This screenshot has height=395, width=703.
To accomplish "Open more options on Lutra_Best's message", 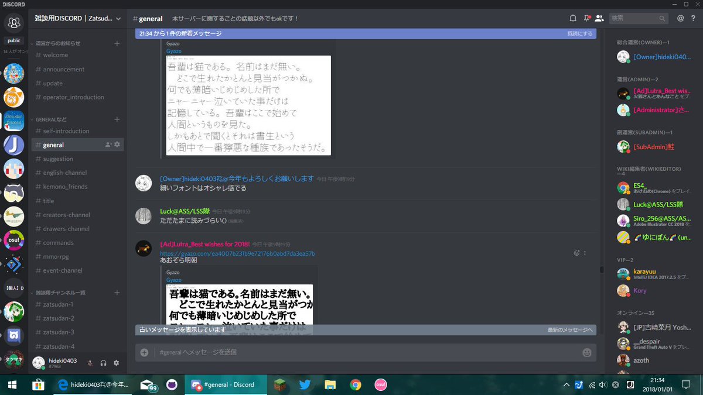I will click(585, 253).
